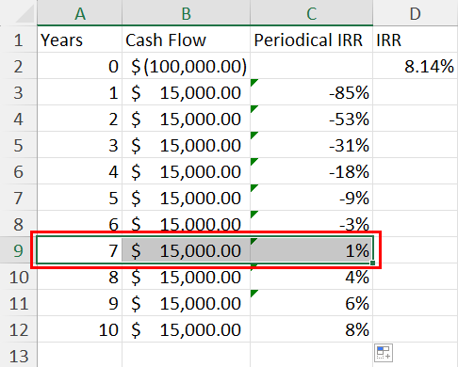This screenshot has width=458, height=367.
Task: Select the 4% cell
Action: (x=311, y=277)
